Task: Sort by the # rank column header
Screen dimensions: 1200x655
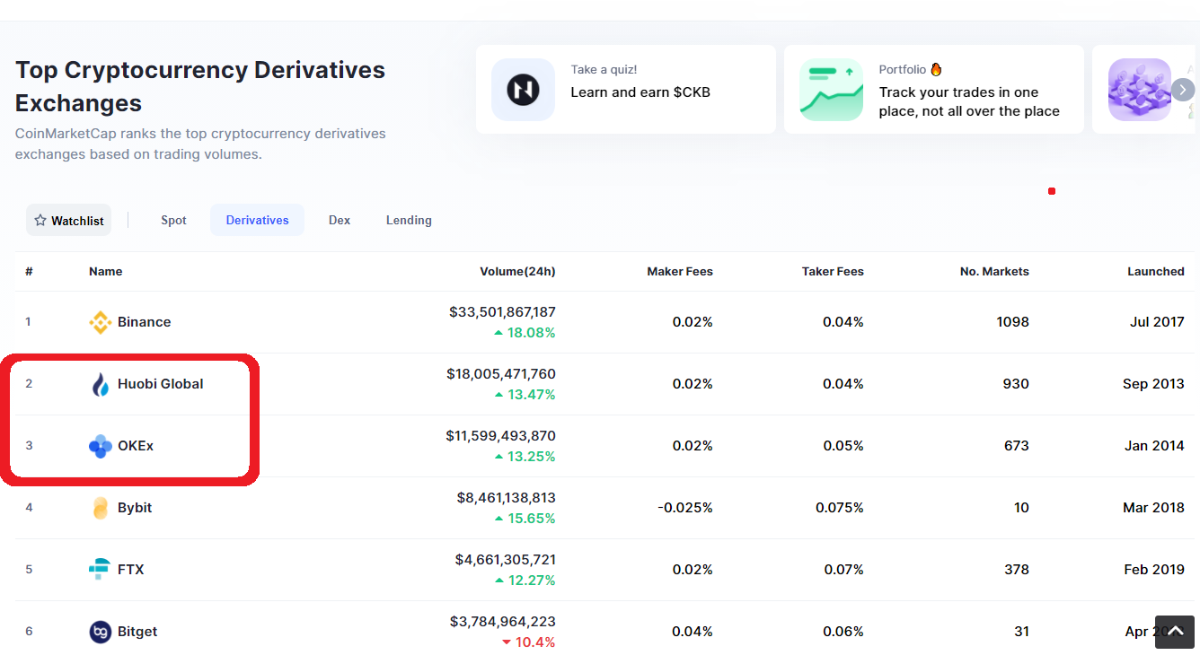Action: coord(29,271)
